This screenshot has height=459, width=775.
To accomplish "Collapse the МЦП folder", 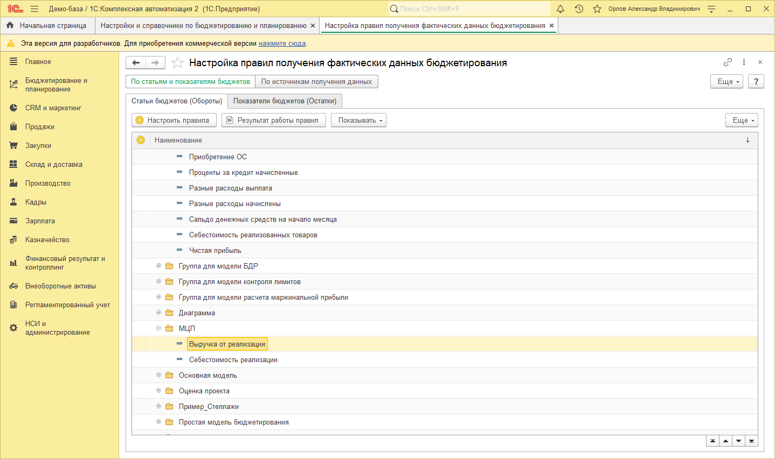I will (158, 328).
